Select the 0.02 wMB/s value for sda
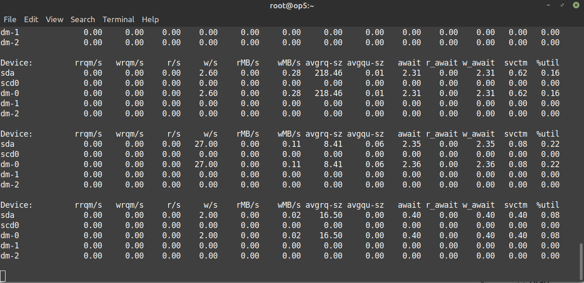This screenshot has width=584, height=283. pyautogui.click(x=292, y=215)
